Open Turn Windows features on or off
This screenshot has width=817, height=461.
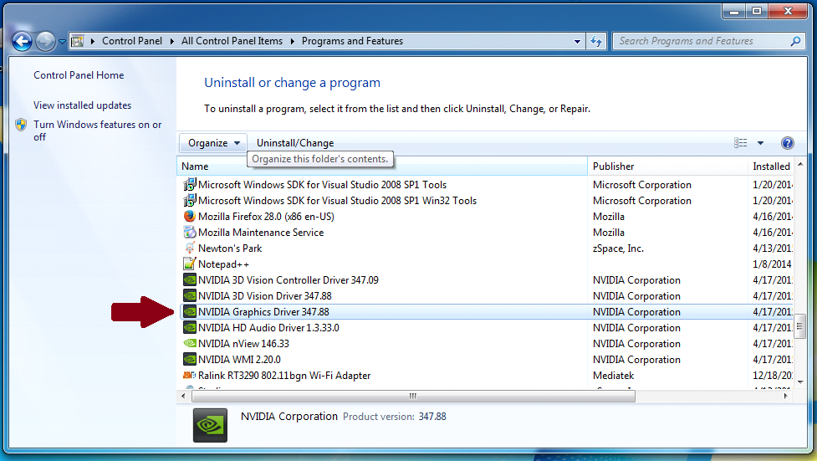(x=98, y=131)
